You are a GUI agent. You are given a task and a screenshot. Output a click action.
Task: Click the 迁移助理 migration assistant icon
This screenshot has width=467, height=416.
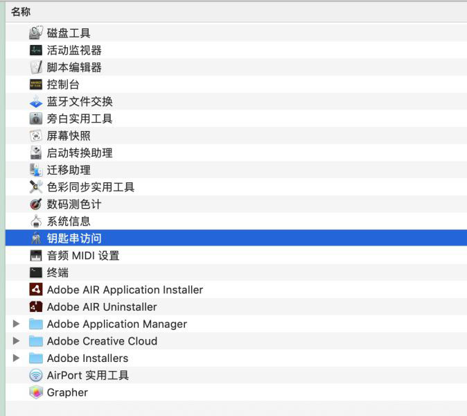[36, 170]
